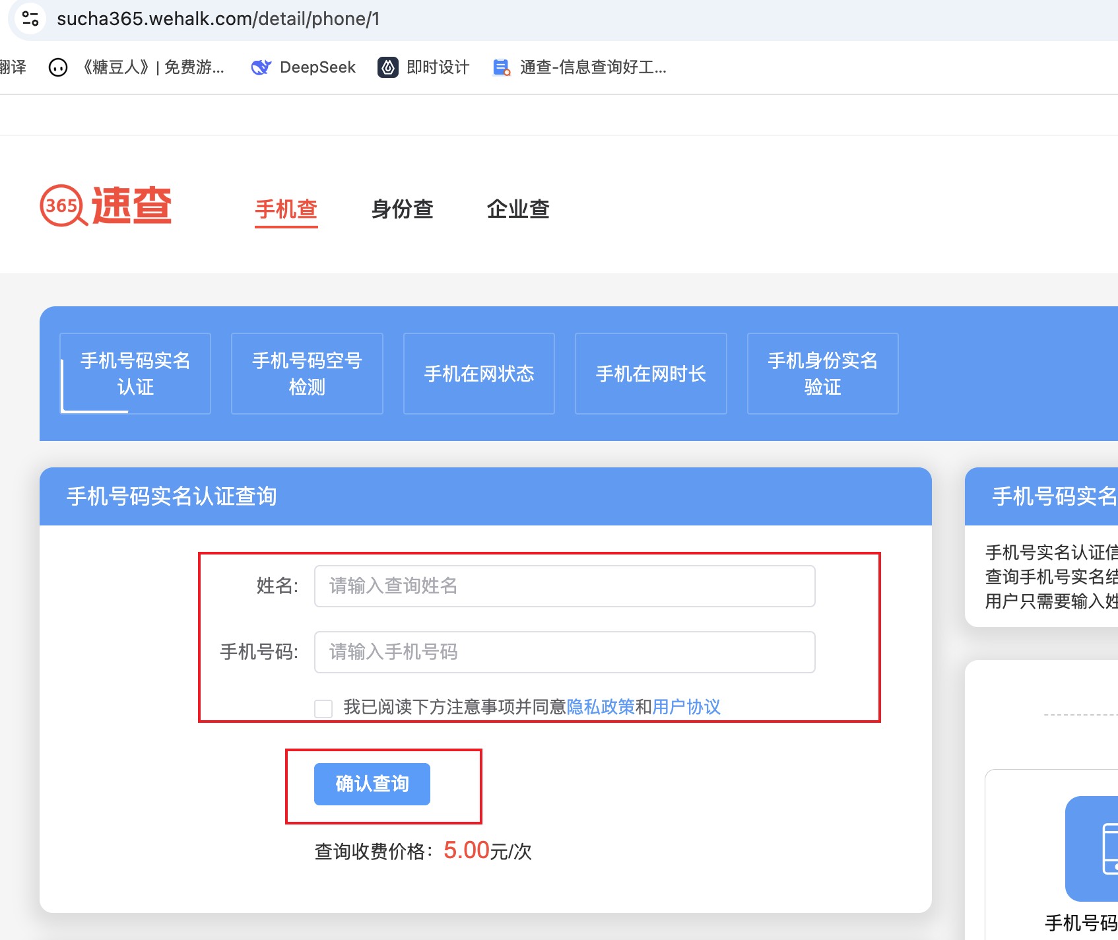Open the 通查 bookmark icon
Viewport: 1118px width, 940px height.
[502, 67]
